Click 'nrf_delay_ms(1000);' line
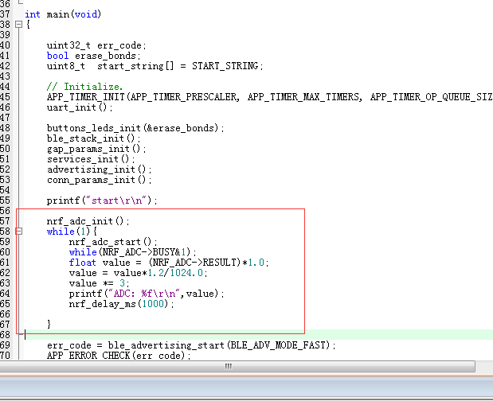This screenshot has width=493, height=401. tap(122, 304)
